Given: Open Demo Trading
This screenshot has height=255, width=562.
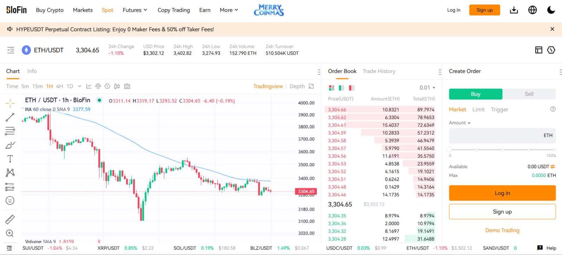Looking at the screenshot, I should point(502,230).
